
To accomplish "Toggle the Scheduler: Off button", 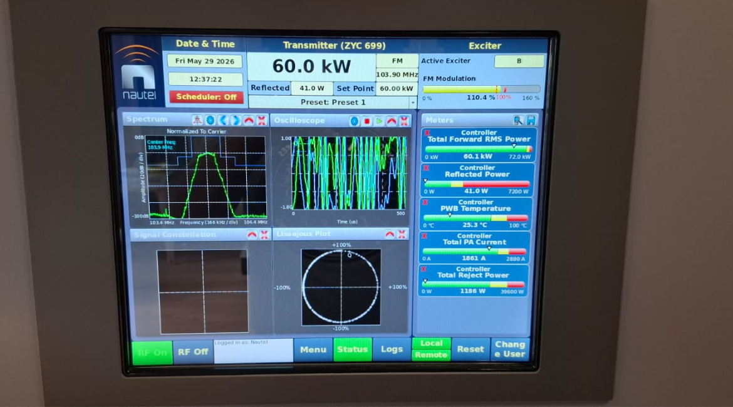I will click(x=206, y=97).
